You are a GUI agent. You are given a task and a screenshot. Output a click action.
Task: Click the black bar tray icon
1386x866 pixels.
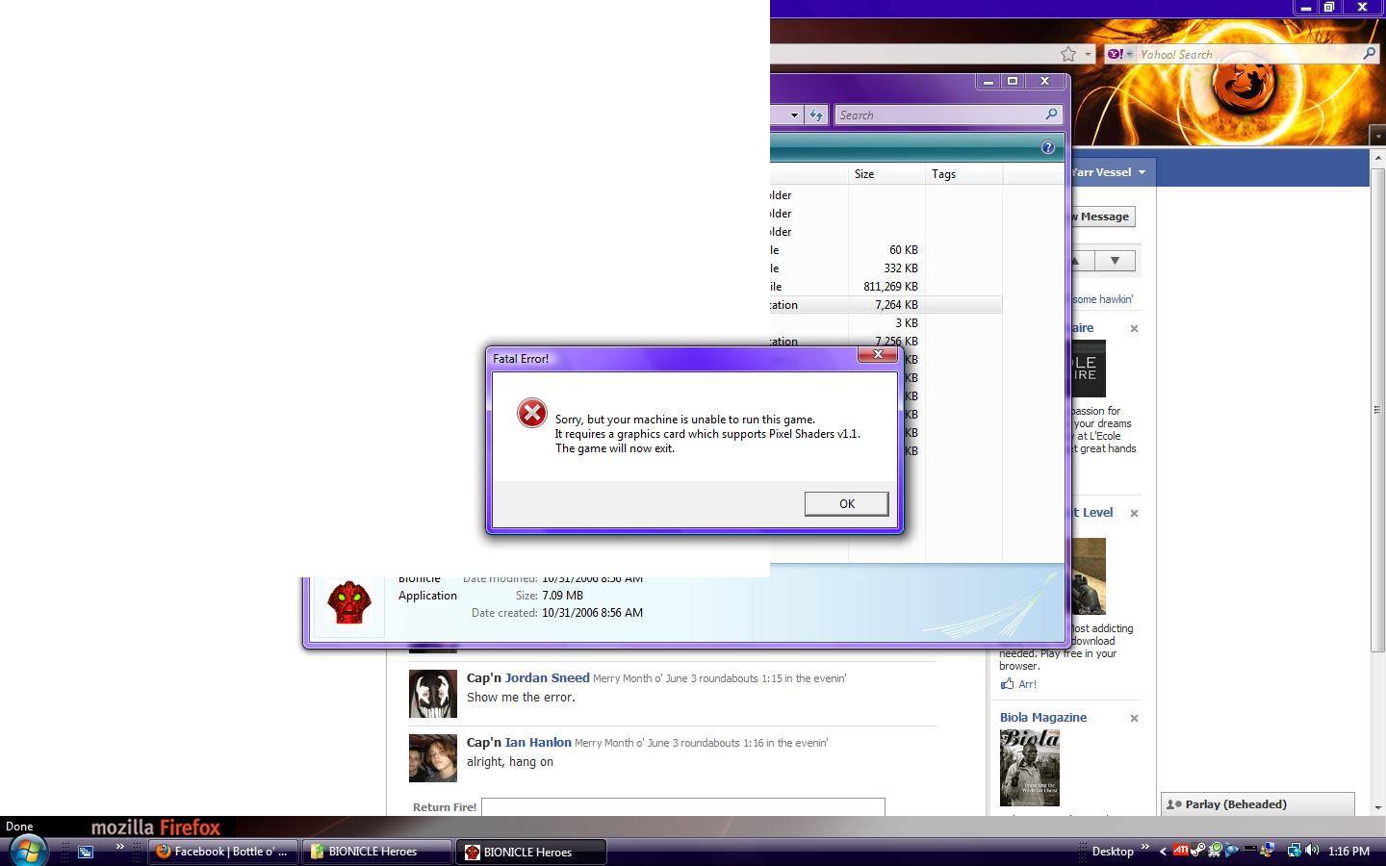click(1249, 851)
